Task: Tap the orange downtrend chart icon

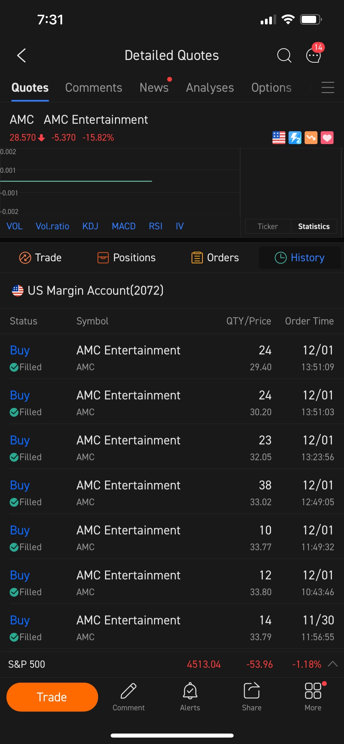Action: (311, 137)
